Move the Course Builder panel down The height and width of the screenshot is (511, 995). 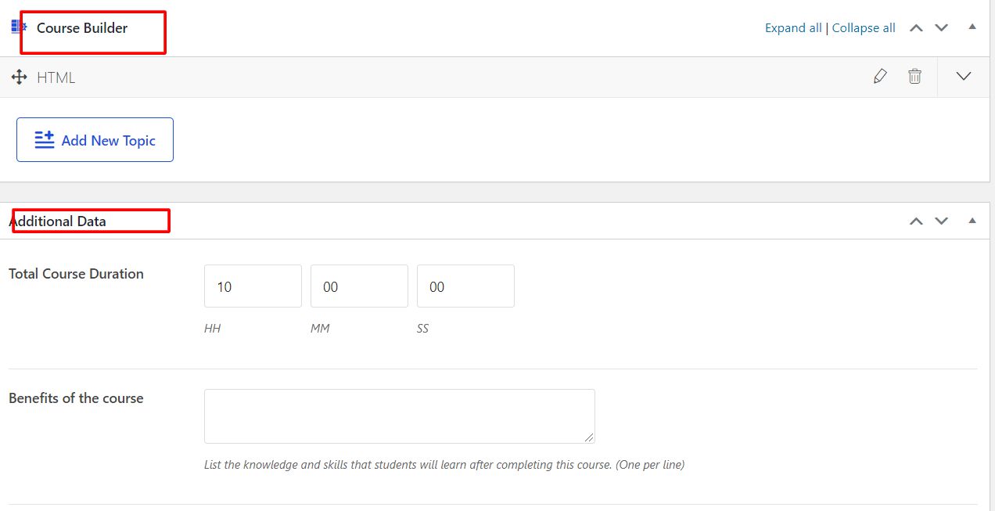pyautogui.click(x=941, y=28)
